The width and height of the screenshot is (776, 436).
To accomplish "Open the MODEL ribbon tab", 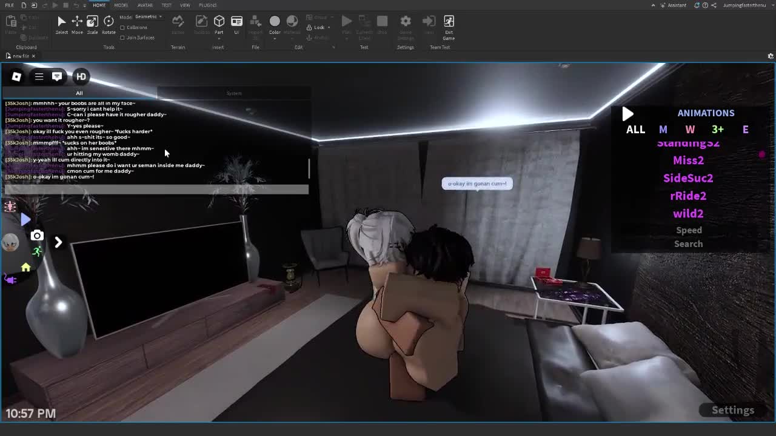I will (x=121, y=5).
